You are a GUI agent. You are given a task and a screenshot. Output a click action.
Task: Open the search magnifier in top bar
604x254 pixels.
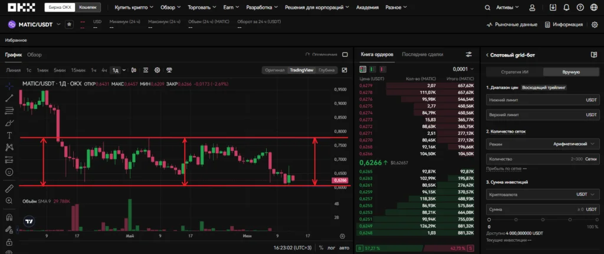487,7
